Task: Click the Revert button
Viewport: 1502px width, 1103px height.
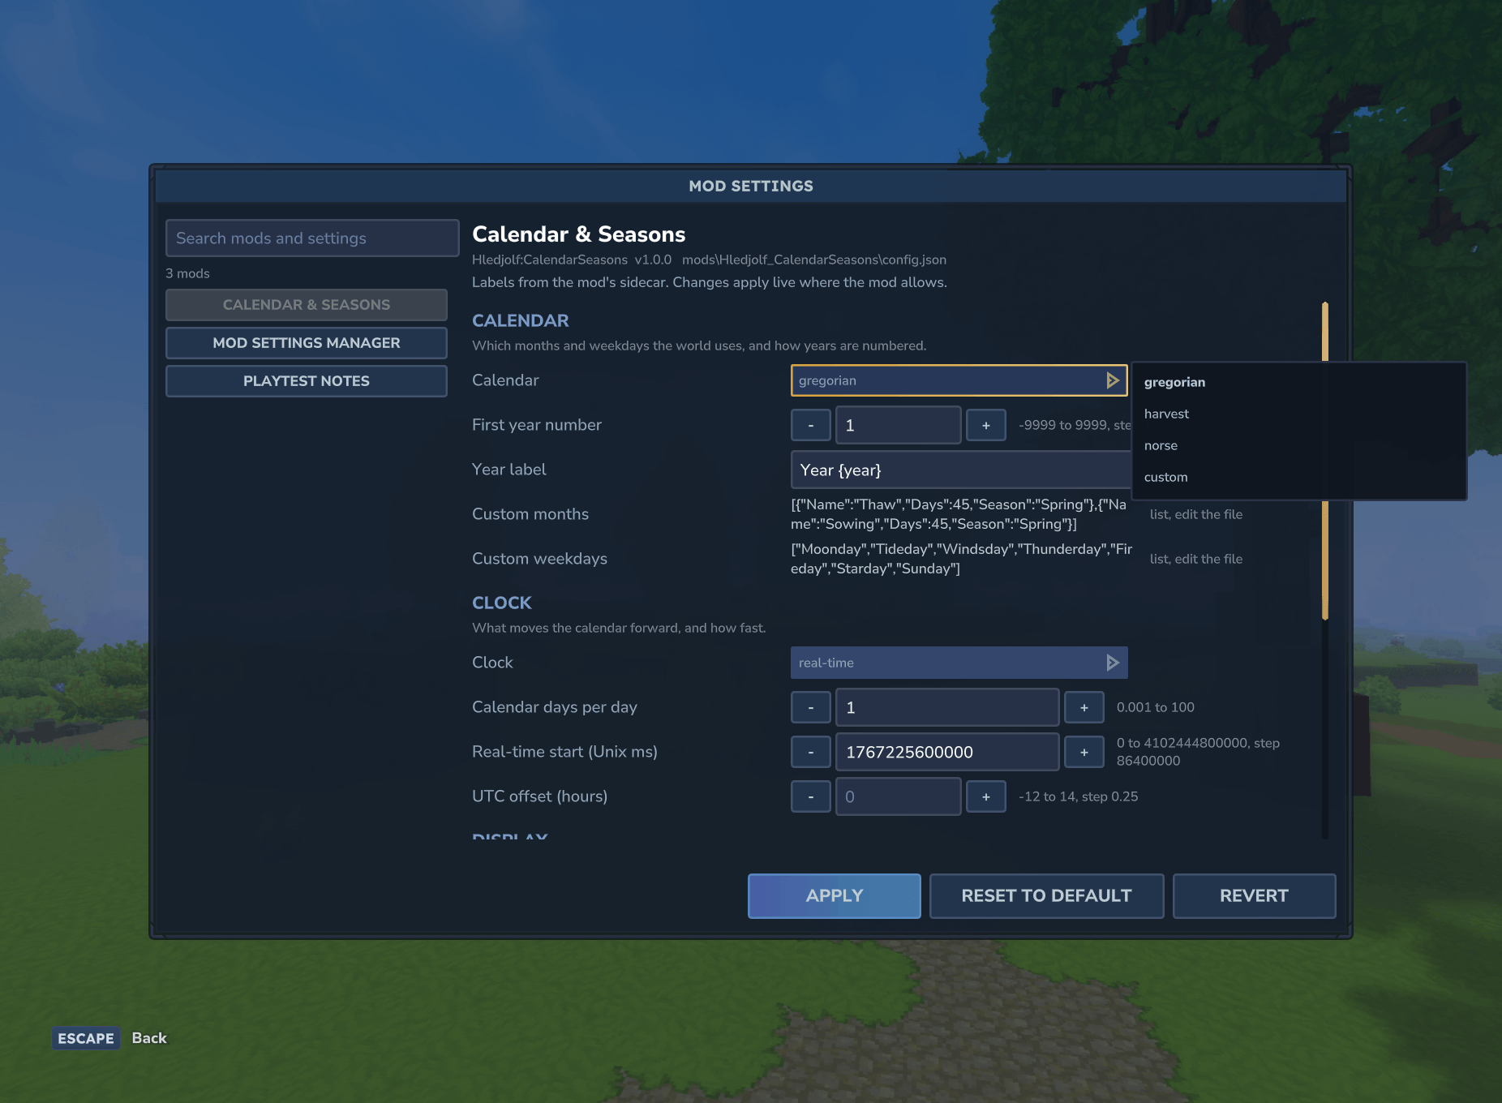Action: (1254, 895)
